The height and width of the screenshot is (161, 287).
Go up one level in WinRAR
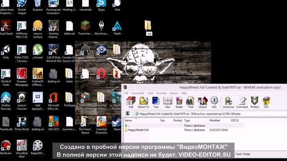[127, 114]
